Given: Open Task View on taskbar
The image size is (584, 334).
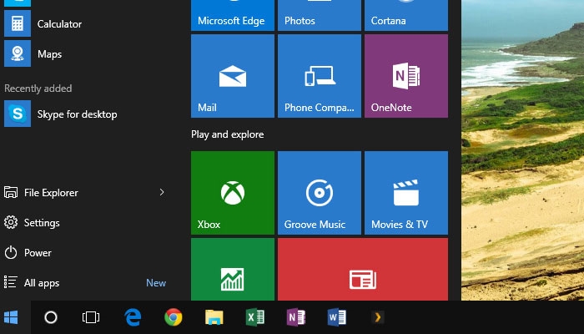Looking at the screenshot, I should click(91, 317).
